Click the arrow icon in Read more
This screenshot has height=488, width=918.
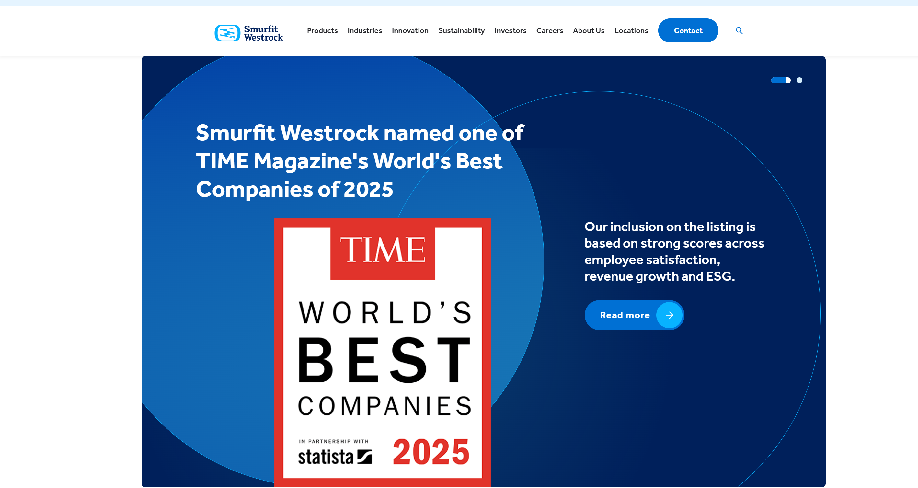coord(669,315)
